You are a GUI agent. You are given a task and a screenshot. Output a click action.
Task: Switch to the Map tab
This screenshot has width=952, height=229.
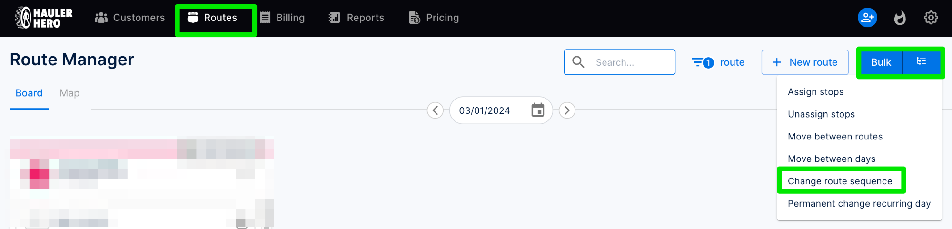(69, 93)
